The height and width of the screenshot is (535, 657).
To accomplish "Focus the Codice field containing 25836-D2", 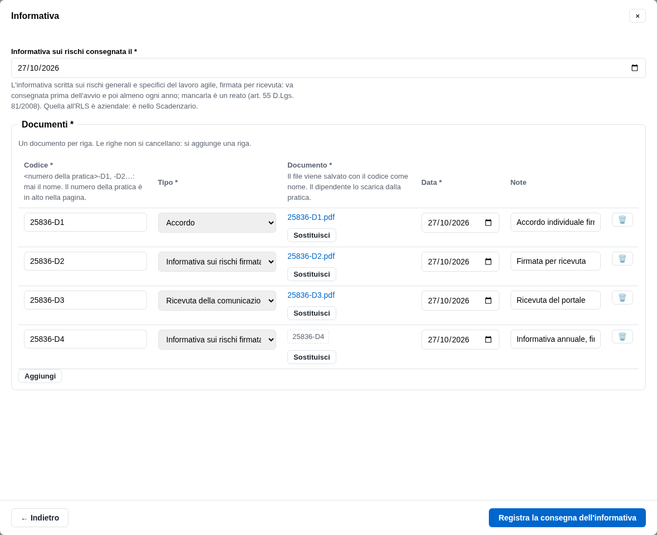I will 85,261.
